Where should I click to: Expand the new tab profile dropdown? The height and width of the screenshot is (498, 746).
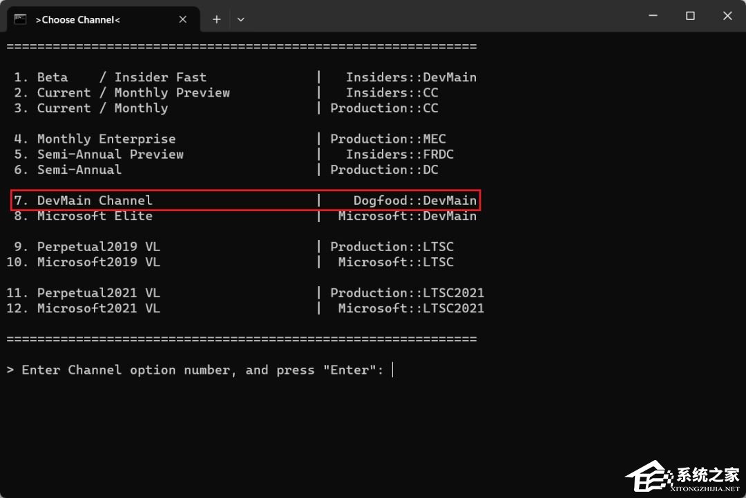[241, 19]
